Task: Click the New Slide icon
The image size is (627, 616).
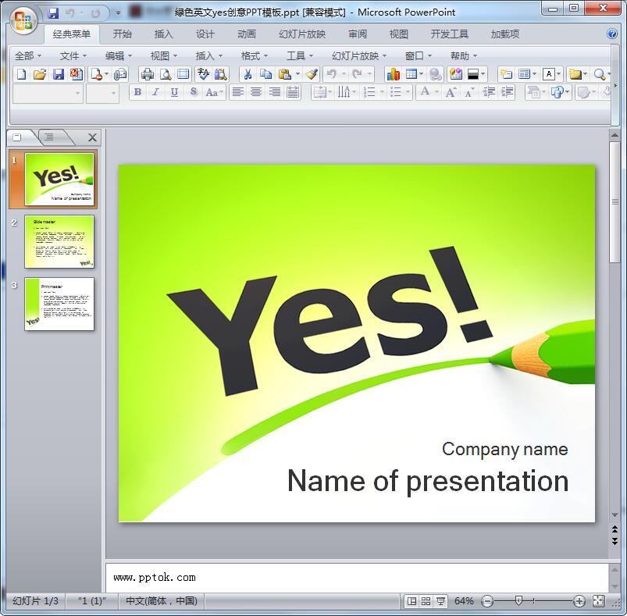Action: pyautogui.click(x=506, y=74)
